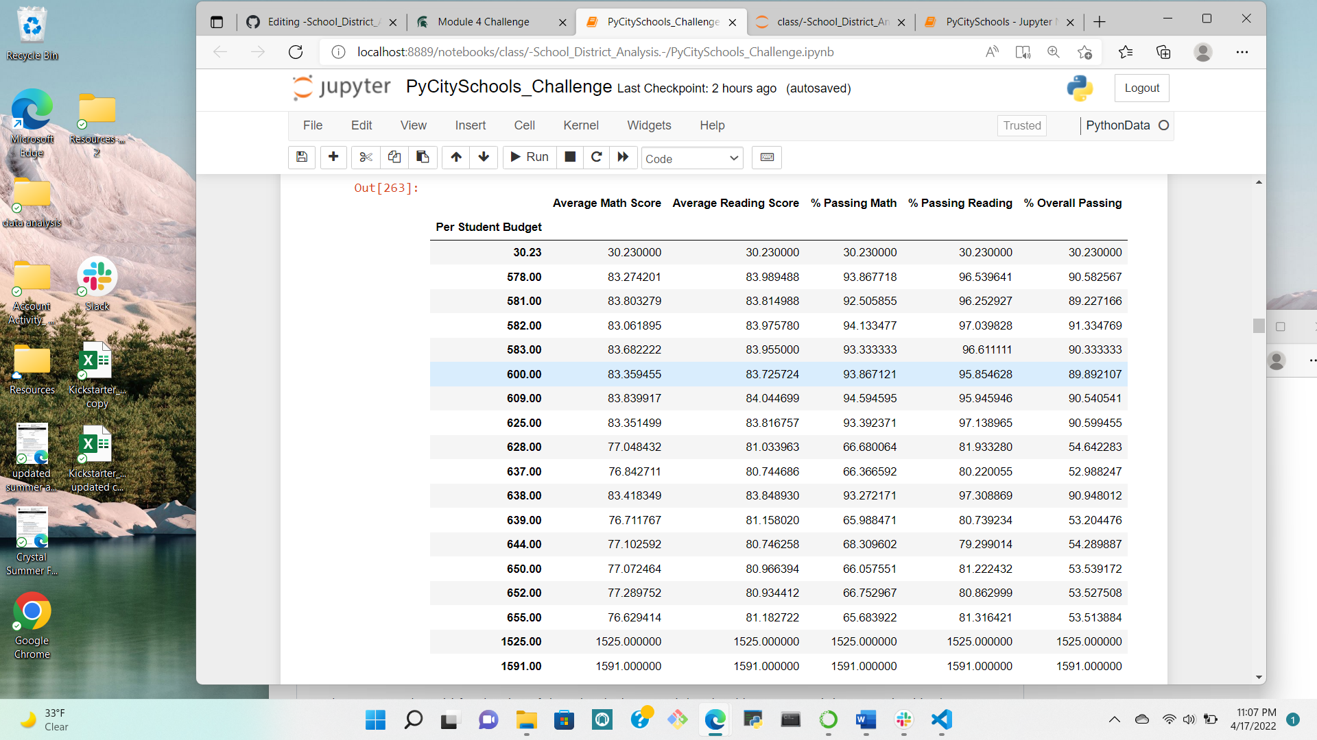Open Edge's more options menu

tap(1243, 51)
